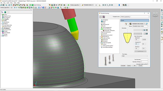Open the Raster Finishing strategy dropdown

(x=47, y=5)
